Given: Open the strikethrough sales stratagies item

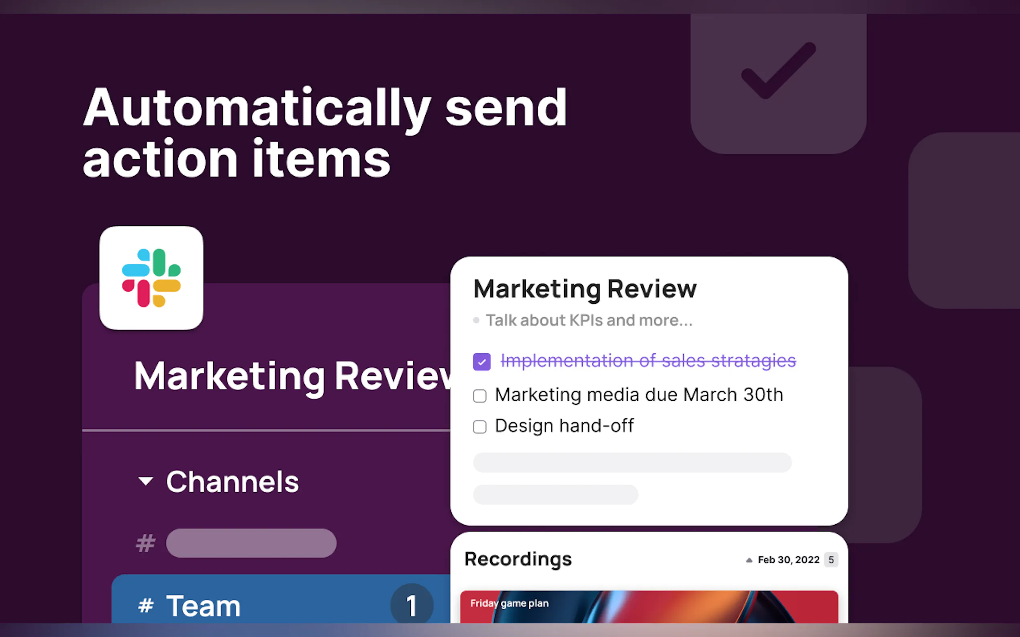Looking at the screenshot, I should pos(648,361).
